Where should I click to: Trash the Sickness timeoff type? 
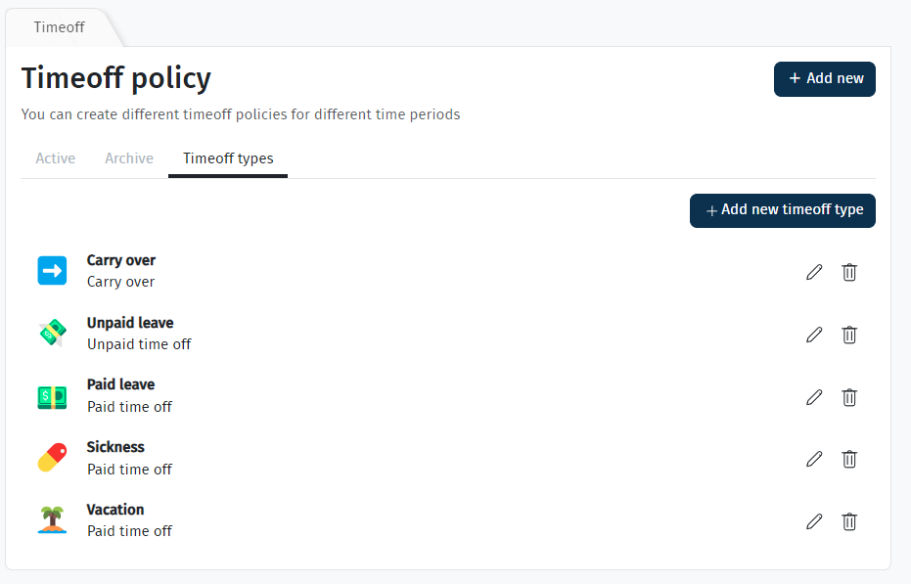coord(848,459)
